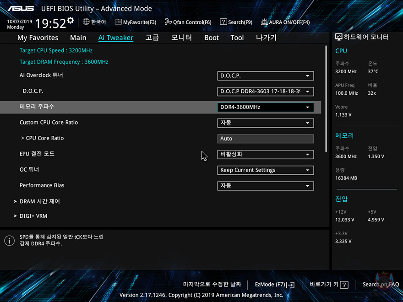
Task: Select the 한국어 language button
Action: click(94, 22)
